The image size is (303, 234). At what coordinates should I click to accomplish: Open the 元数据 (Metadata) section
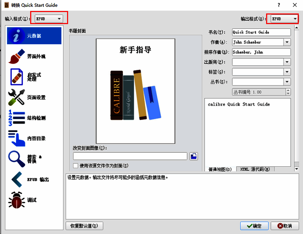[x=34, y=36]
